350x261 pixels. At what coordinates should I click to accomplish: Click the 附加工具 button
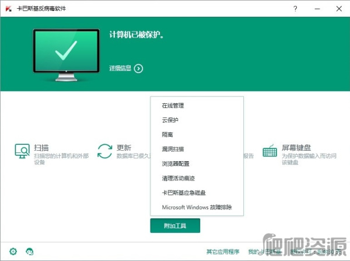point(175,226)
